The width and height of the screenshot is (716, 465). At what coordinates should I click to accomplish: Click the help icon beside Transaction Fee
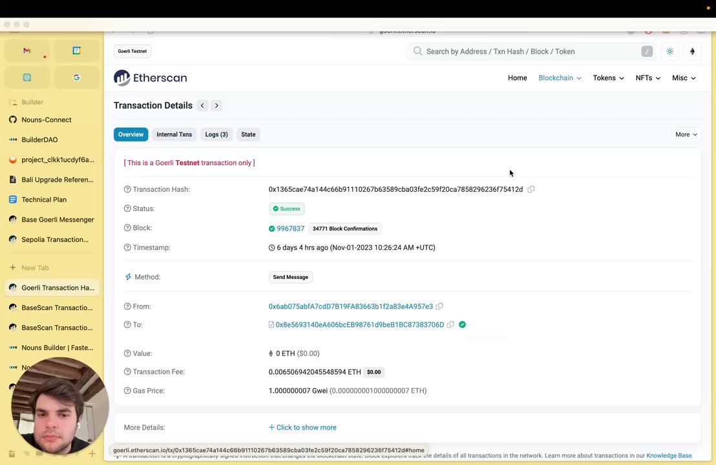pyautogui.click(x=127, y=372)
